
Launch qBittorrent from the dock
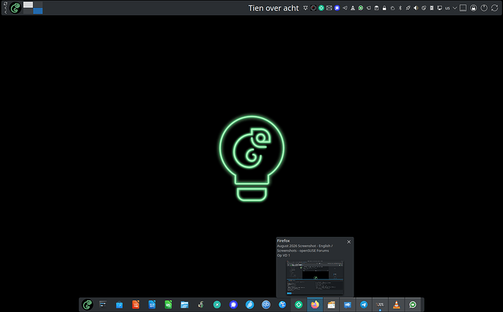(x=266, y=305)
